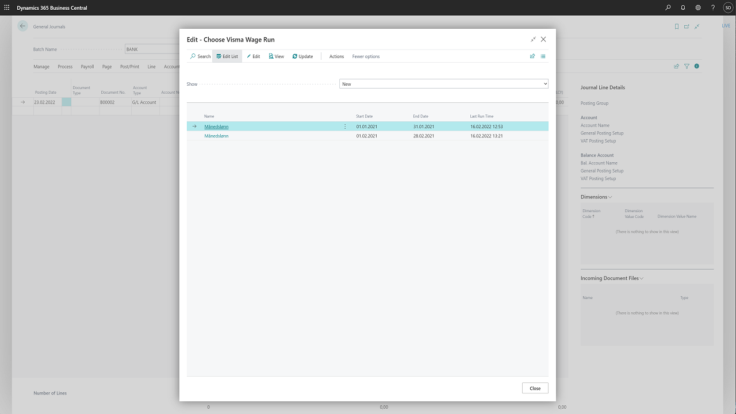736x414 pixels.
Task: Open the Show dropdown set to New
Action: pyautogui.click(x=444, y=84)
